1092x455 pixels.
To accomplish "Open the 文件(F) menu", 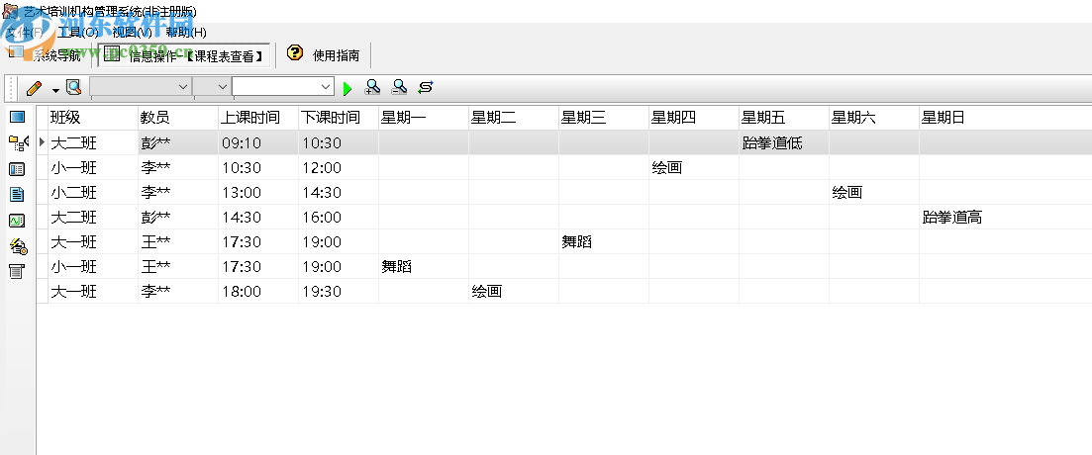I will pos(24,32).
